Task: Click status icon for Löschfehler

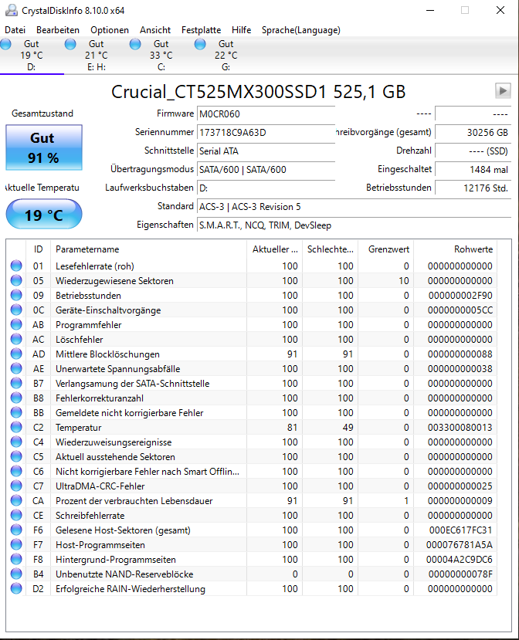Action: pos(16,339)
